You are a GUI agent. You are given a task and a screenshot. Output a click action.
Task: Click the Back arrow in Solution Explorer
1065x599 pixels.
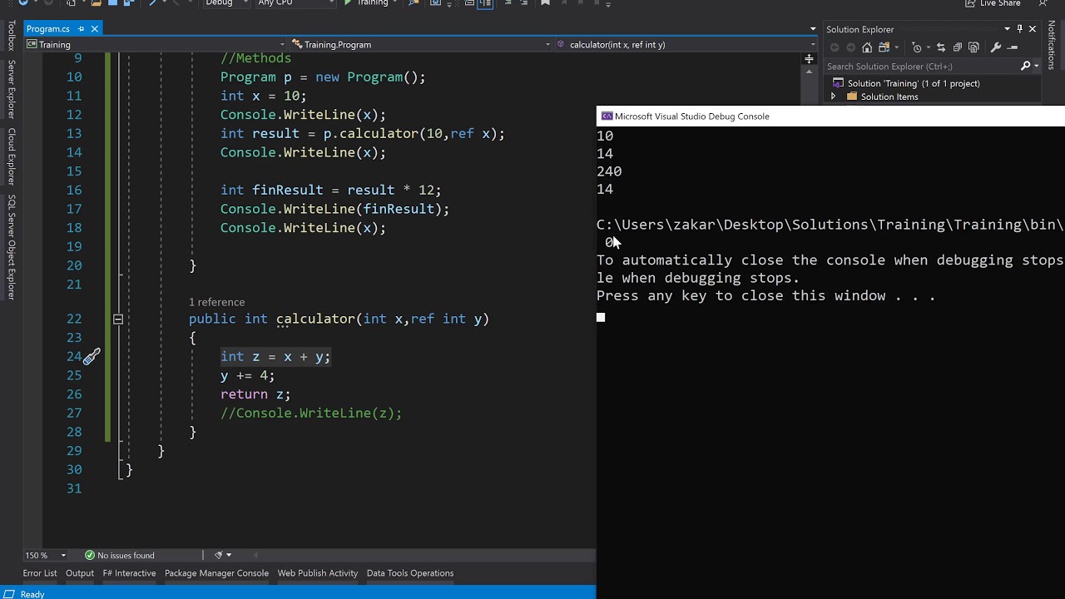pyautogui.click(x=835, y=47)
